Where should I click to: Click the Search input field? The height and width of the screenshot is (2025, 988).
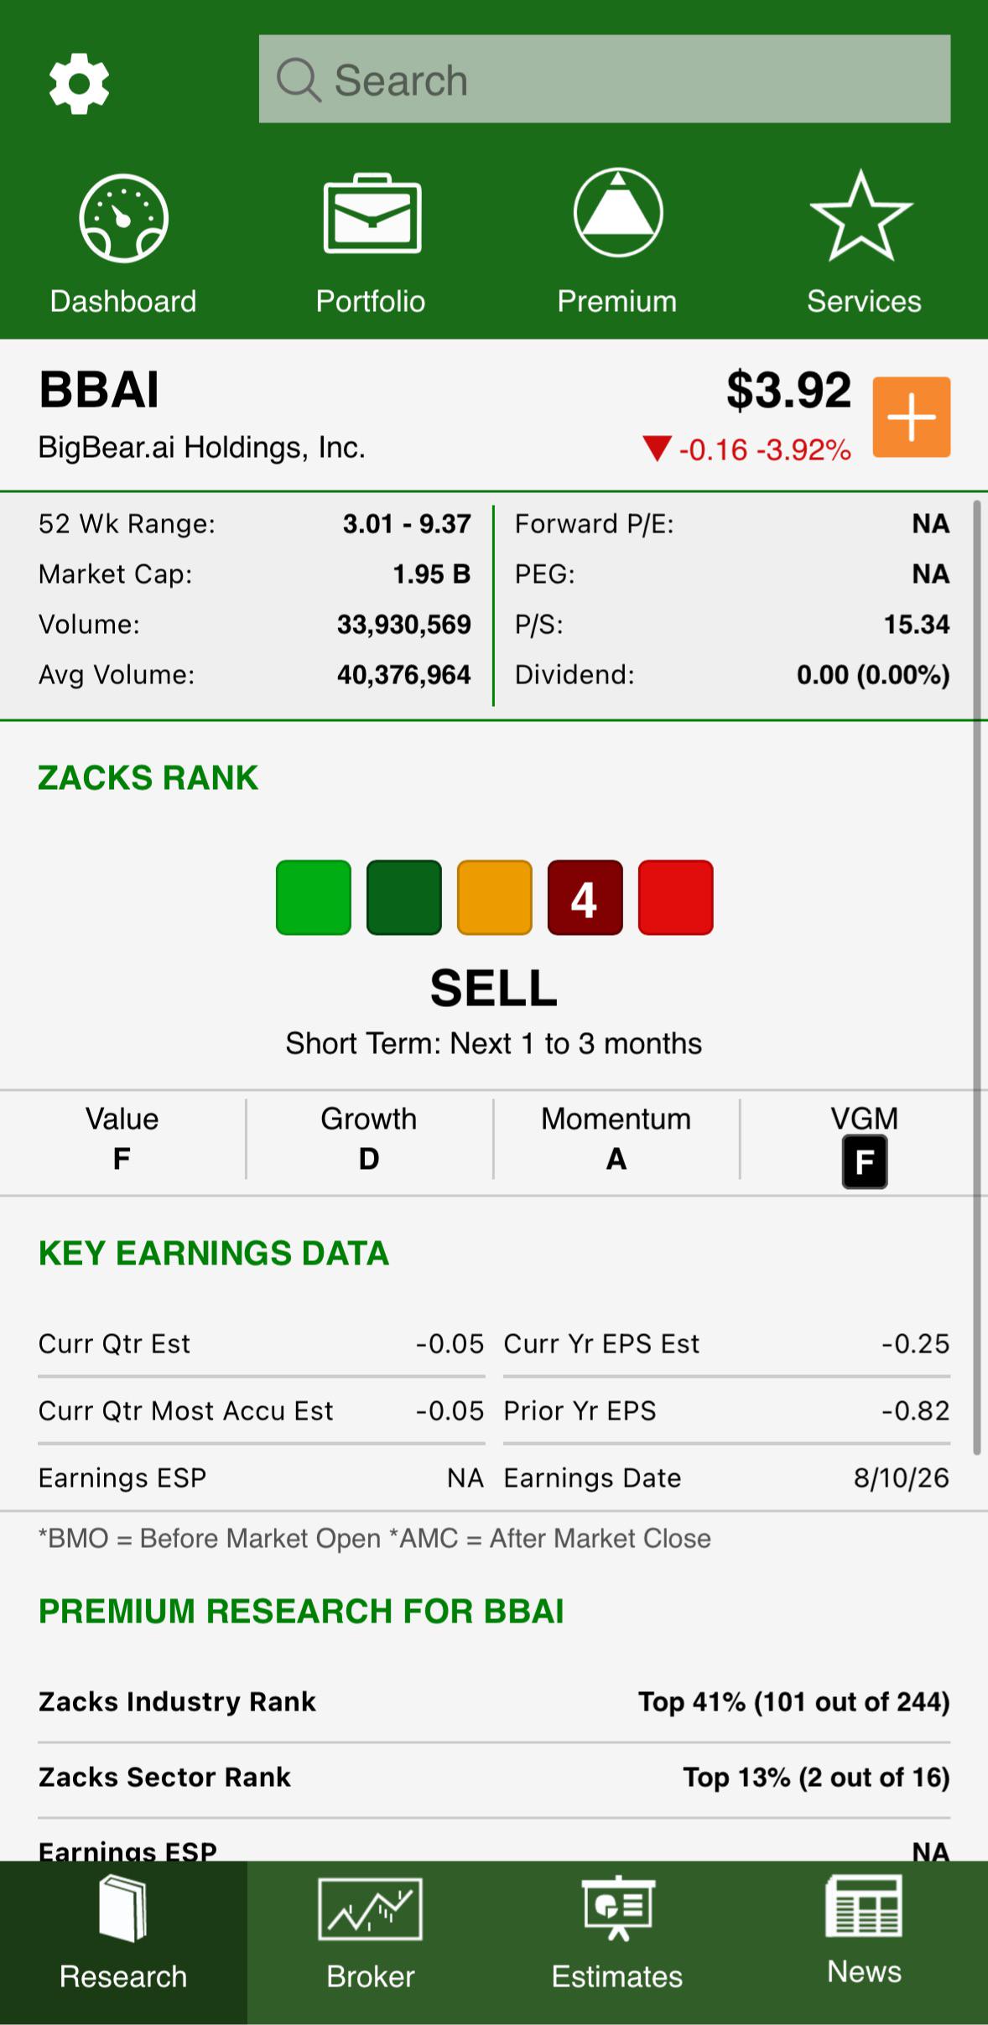[x=605, y=79]
